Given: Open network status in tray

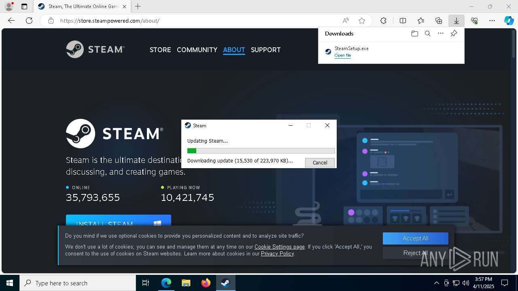Looking at the screenshot, I should click(x=456, y=283).
